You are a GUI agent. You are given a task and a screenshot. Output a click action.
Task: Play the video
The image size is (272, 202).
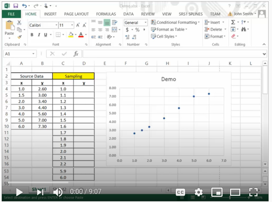click(x=20, y=192)
